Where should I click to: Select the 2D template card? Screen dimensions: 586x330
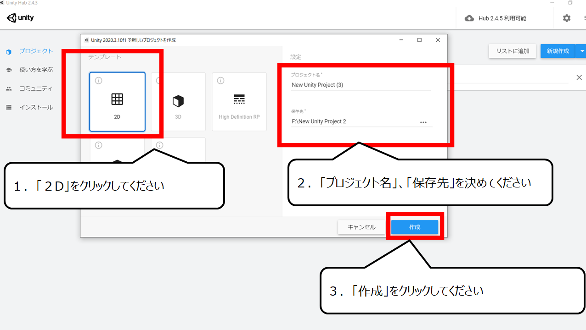click(117, 102)
